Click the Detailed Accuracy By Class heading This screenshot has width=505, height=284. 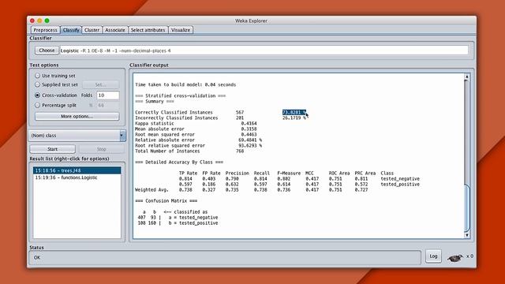179,163
